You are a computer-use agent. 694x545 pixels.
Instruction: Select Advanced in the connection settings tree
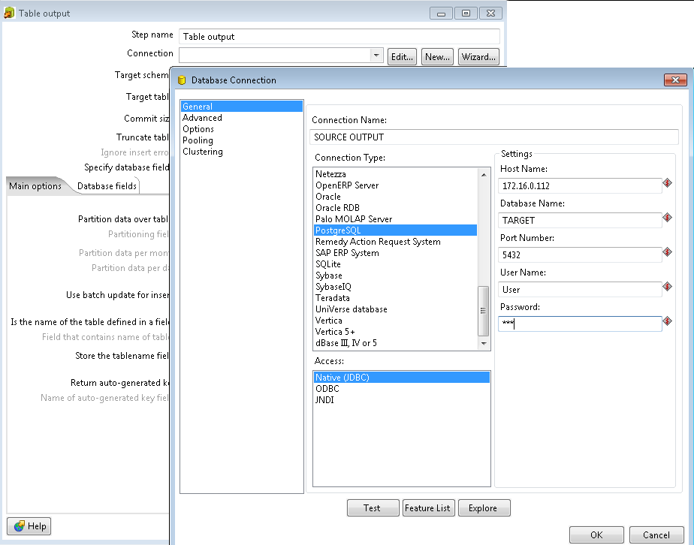coord(204,117)
